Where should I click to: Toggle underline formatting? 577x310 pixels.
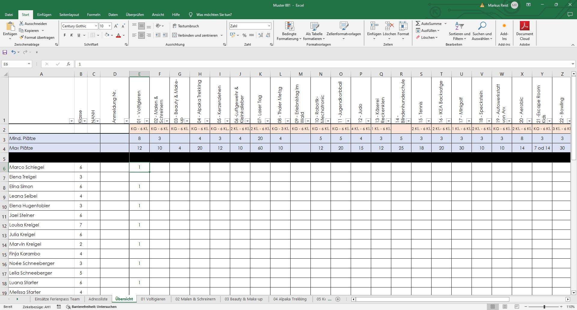[78, 35]
